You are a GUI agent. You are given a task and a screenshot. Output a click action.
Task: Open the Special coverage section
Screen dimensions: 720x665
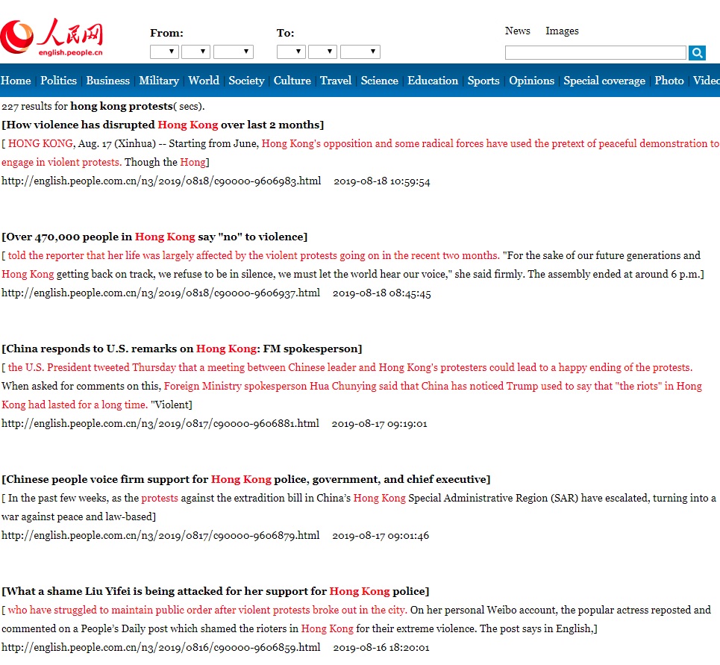pos(604,81)
